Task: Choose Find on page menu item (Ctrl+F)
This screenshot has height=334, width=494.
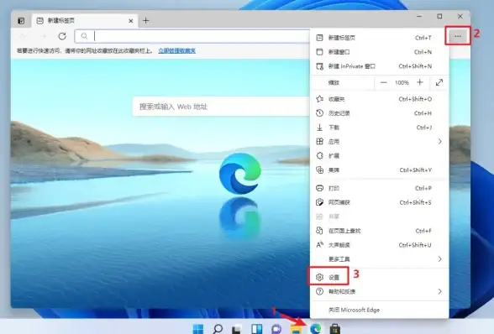Action: pos(380,231)
